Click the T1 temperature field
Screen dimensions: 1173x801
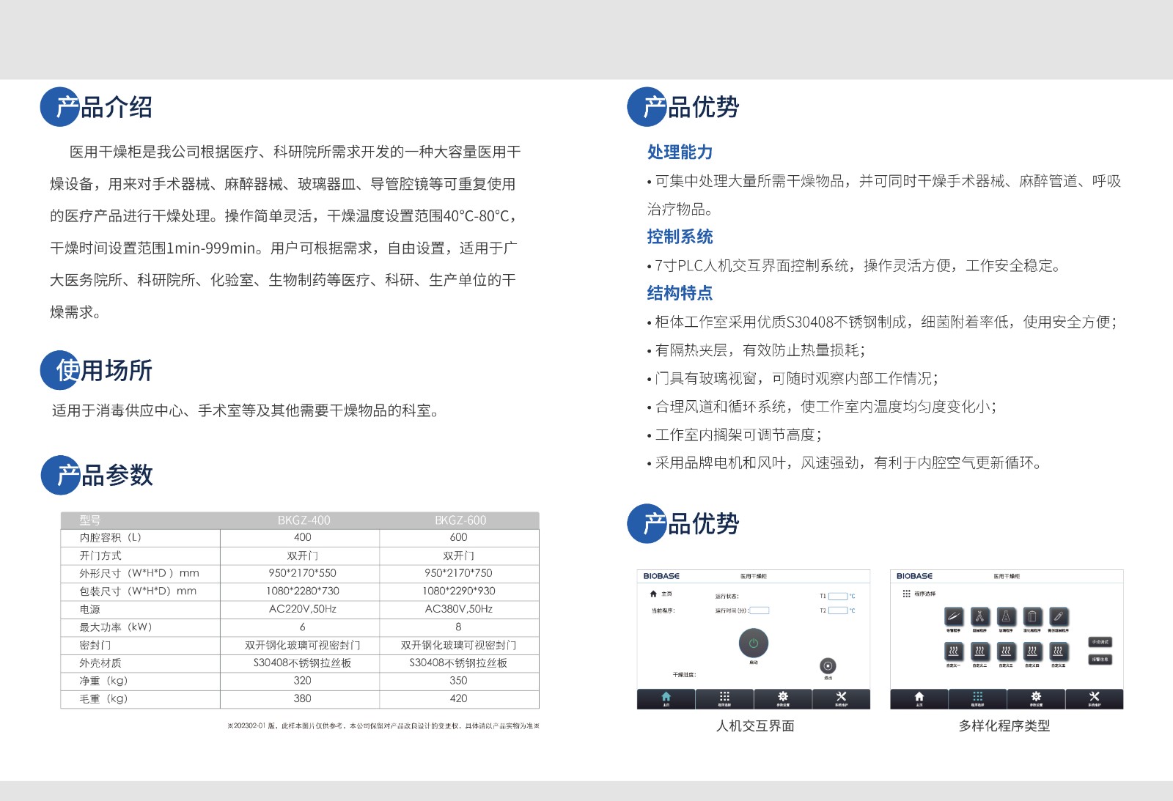click(837, 597)
